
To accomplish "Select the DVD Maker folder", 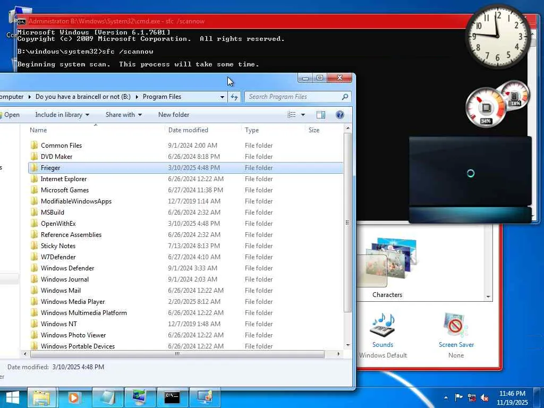I will 185,157.
